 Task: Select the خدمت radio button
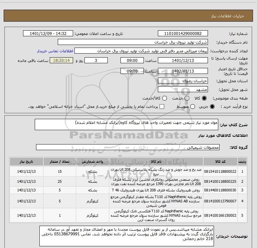[x=187, y=98]
